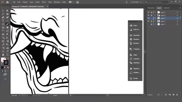Viewport: 182px width, 102px height.
Task: Open the Graphic Styles panel icon
Action: click(x=131, y=73)
